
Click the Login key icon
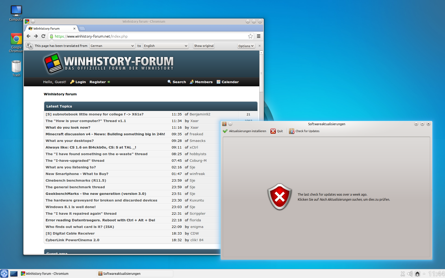click(x=72, y=82)
